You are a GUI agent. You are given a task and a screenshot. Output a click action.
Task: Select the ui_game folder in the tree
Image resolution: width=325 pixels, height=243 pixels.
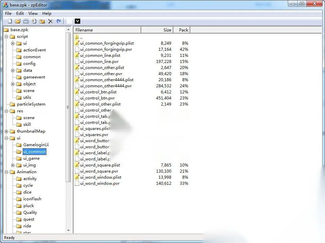[x=31, y=158]
